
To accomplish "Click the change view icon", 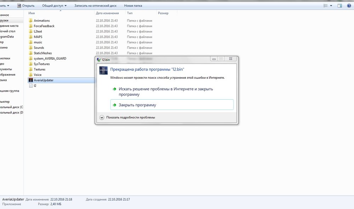I will pos(325,6).
